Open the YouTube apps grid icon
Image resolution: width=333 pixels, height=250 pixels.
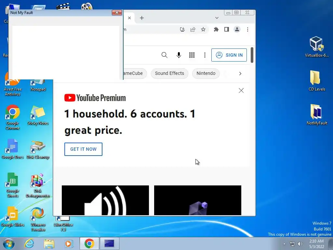(x=192, y=55)
